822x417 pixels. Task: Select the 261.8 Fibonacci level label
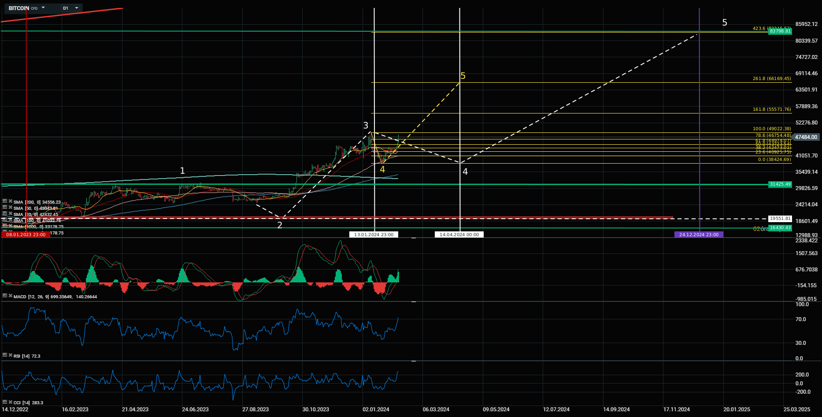click(x=771, y=79)
